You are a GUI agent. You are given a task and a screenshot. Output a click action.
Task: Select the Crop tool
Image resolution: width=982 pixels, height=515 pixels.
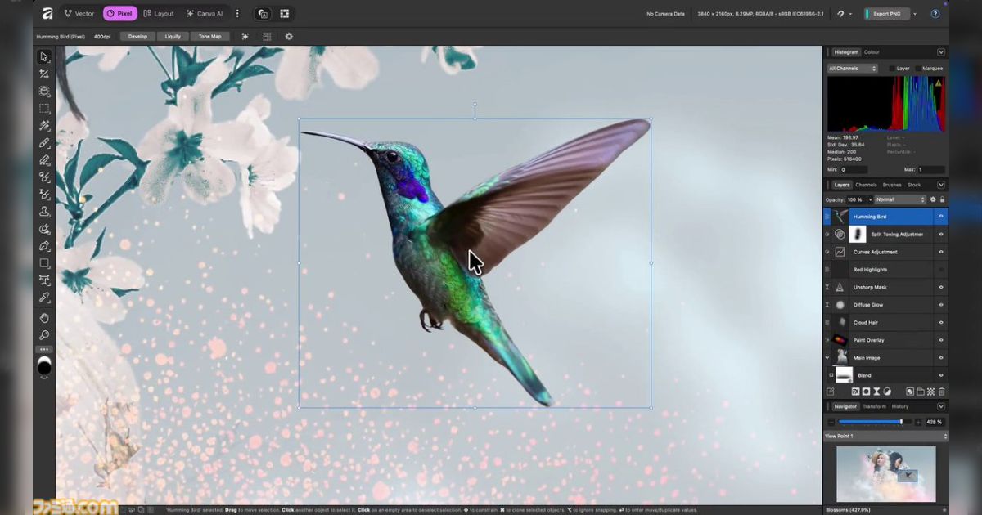point(45,91)
